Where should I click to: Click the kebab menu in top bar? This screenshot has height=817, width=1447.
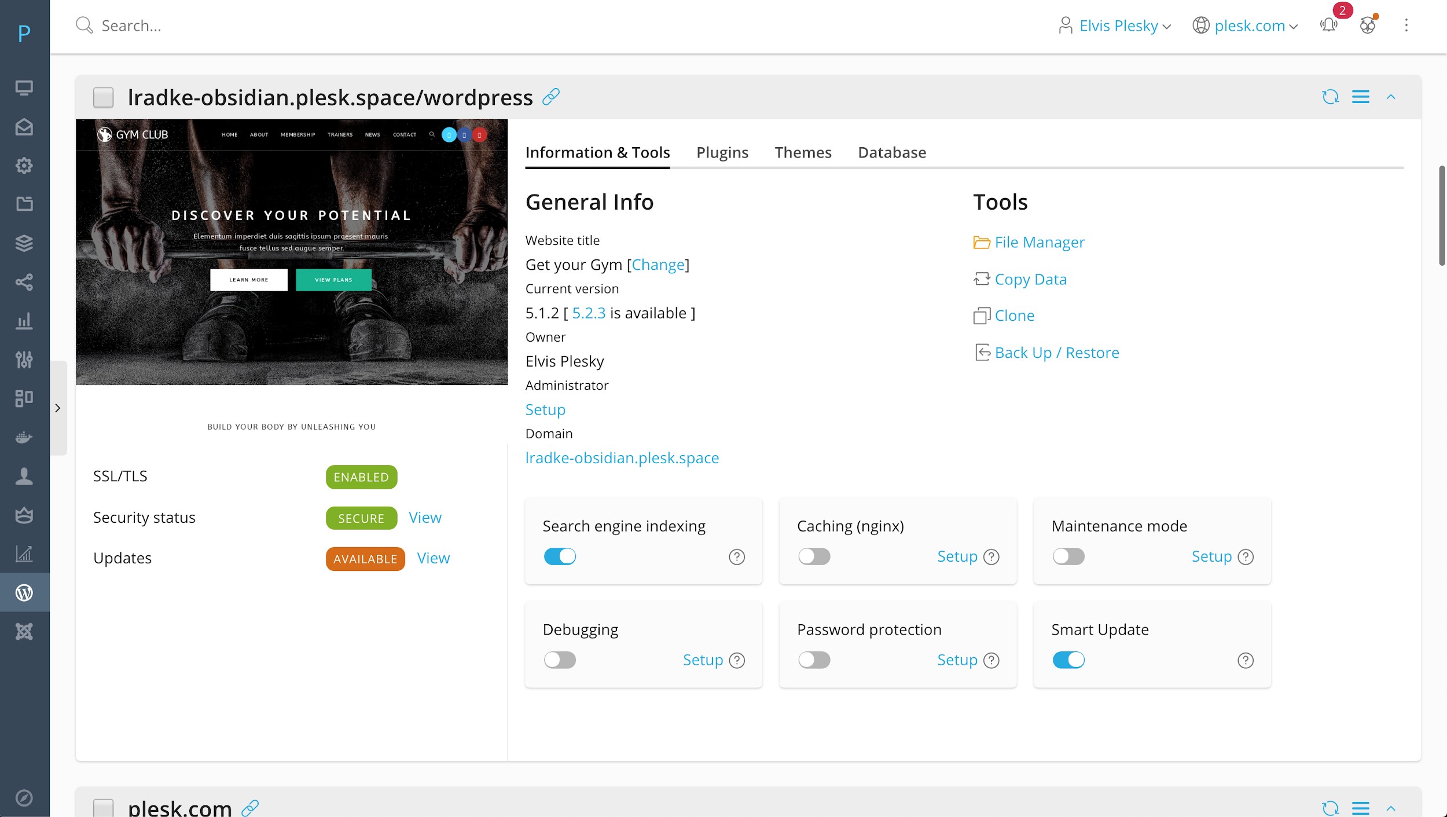tap(1406, 25)
